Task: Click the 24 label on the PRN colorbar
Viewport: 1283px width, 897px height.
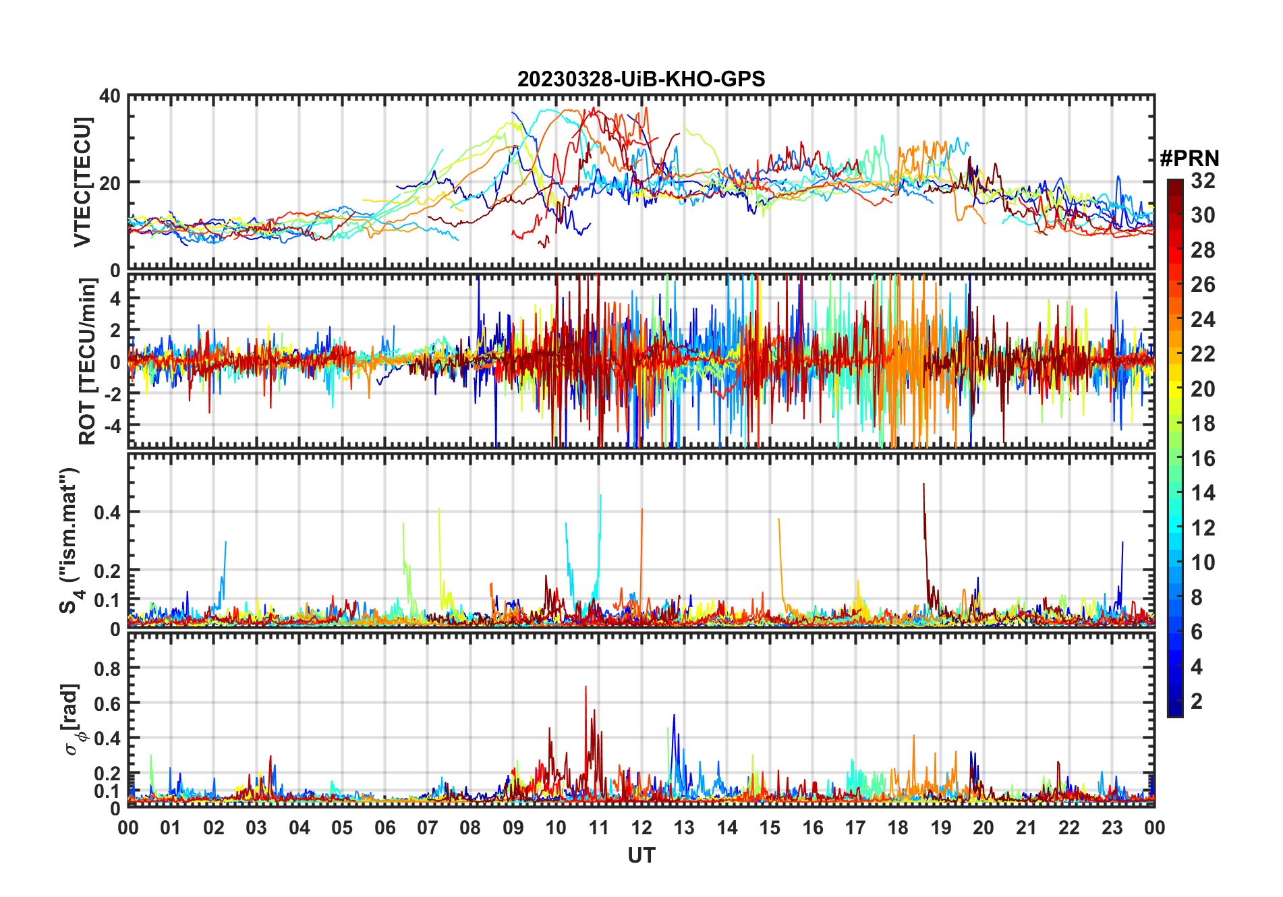Action: [1203, 320]
